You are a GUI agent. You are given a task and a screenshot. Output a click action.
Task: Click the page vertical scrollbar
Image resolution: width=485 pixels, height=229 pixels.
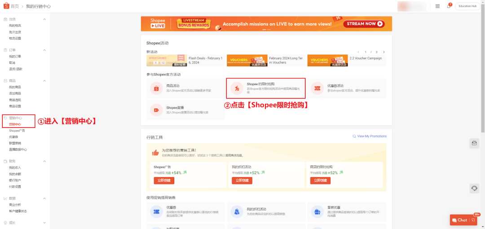(x=483, y=69)
